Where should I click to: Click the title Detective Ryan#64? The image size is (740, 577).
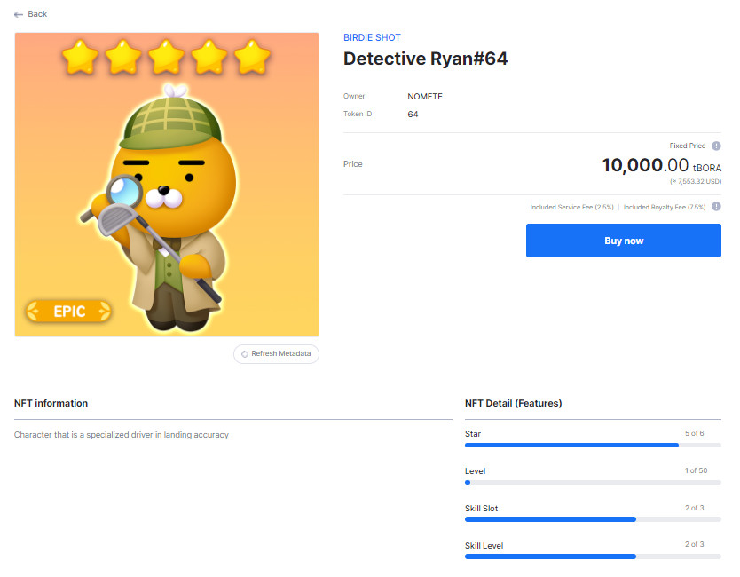click(425, 59)
